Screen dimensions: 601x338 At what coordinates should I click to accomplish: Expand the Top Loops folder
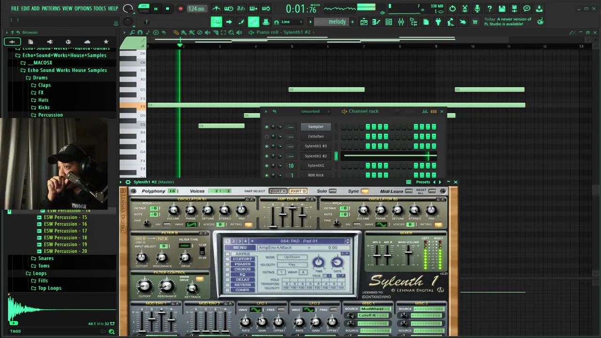coord(49,288)
